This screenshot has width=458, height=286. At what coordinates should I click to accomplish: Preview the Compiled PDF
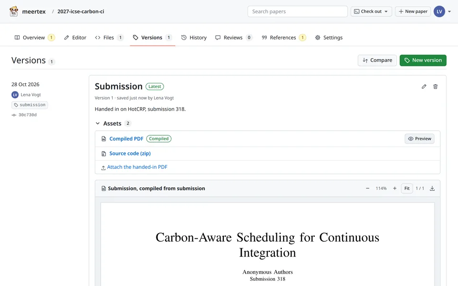tap(419, 139)
